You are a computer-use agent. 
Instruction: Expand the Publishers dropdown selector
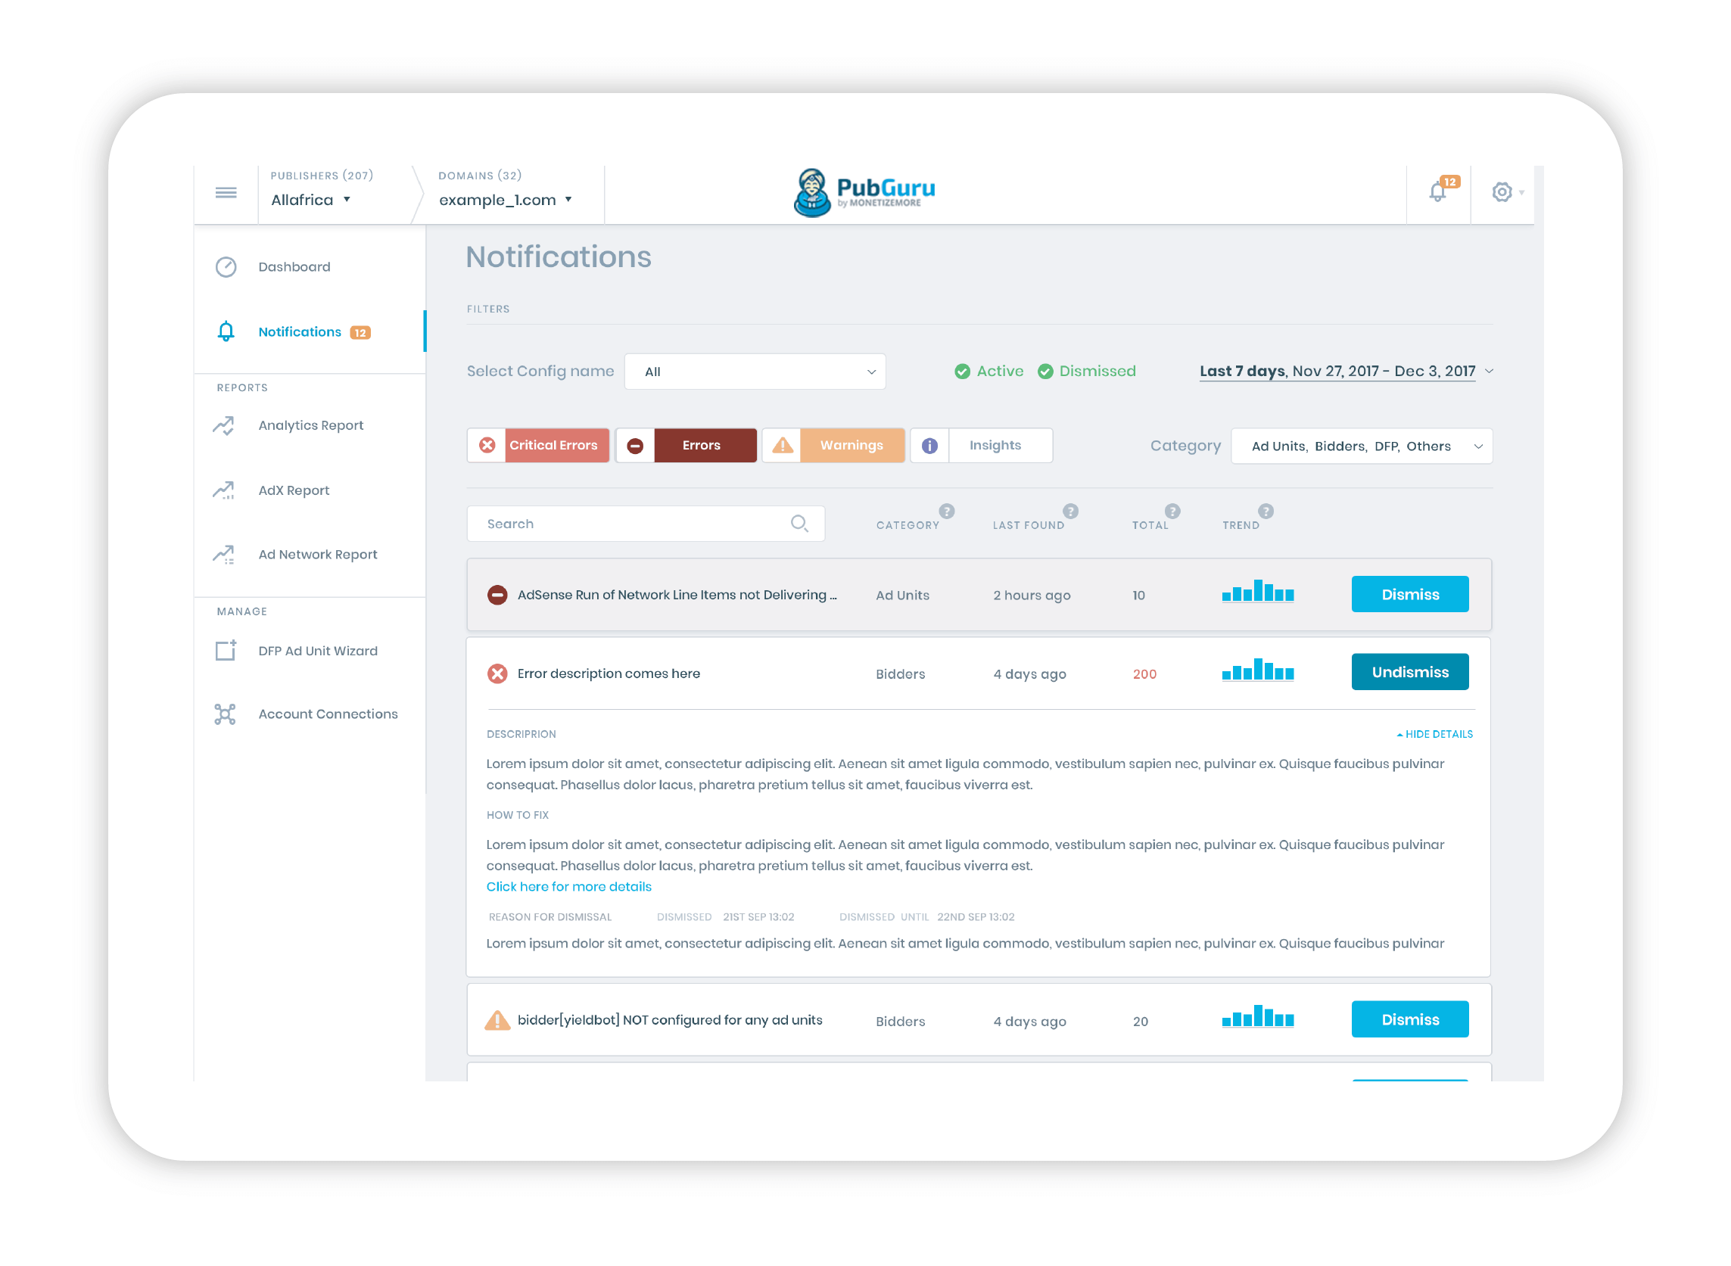coord(338,198)
